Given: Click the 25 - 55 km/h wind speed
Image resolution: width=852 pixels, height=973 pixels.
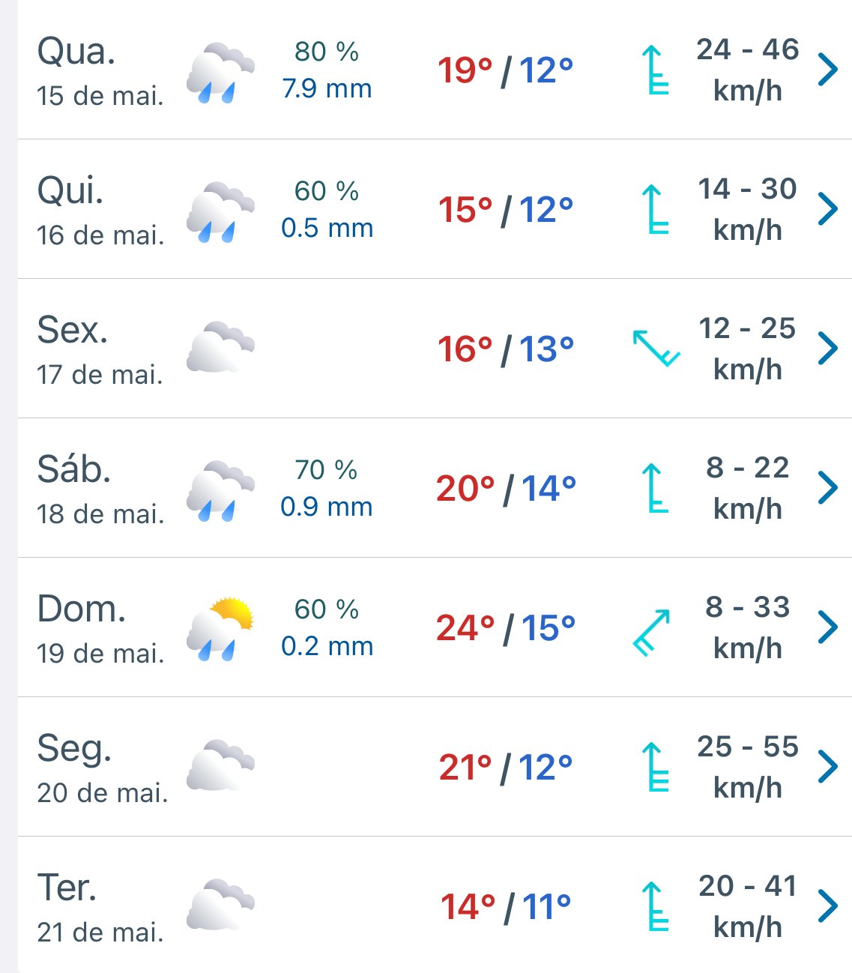Looking at the screenshot, I should pos(748,767).
